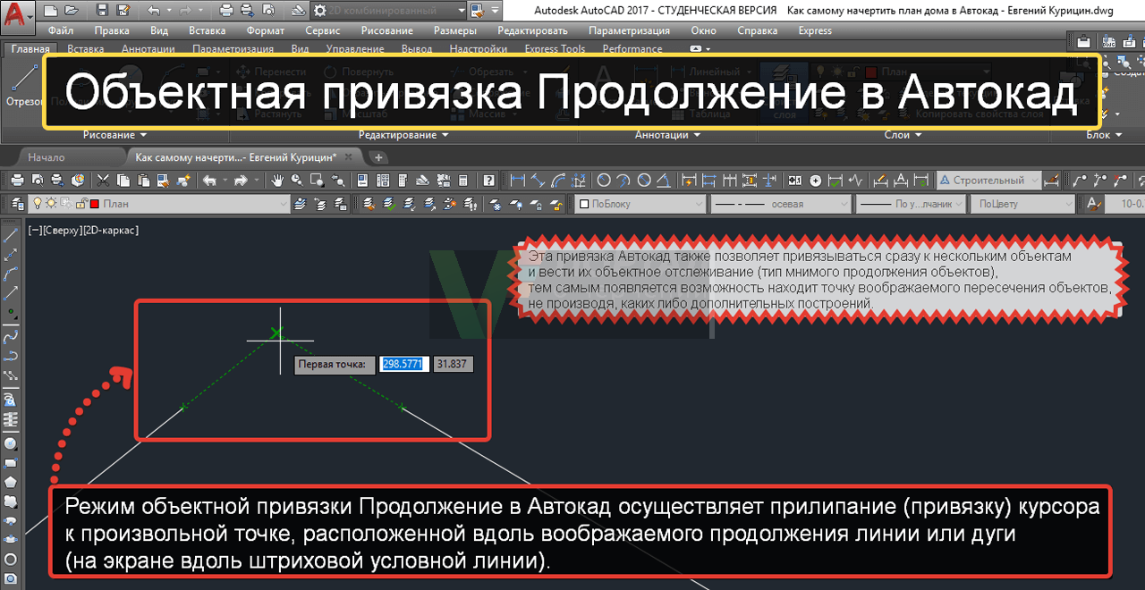Expand the quick access toolbar customize arrow
The height and width of the screenshot is (590, 1145).
point(495,10)
